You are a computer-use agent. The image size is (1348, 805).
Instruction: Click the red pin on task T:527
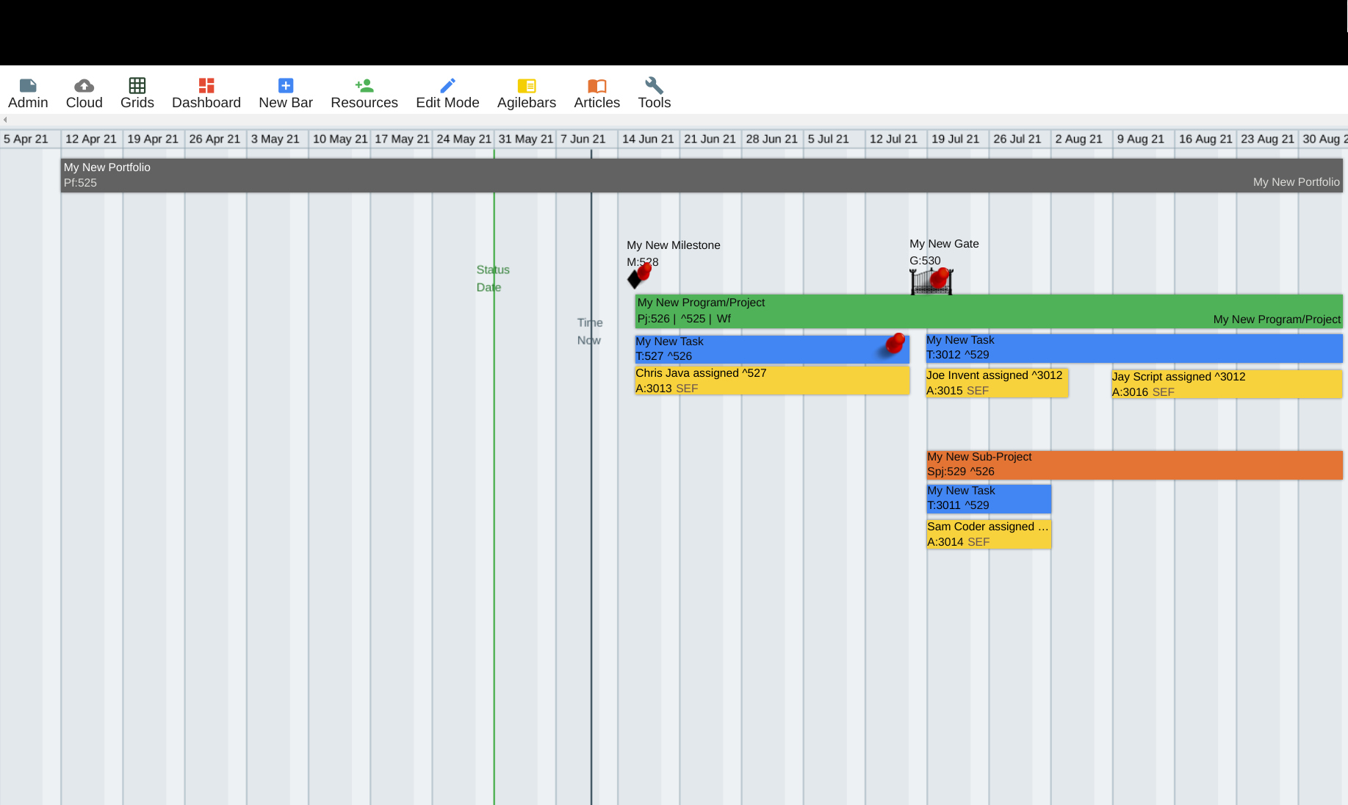point(895,343)
